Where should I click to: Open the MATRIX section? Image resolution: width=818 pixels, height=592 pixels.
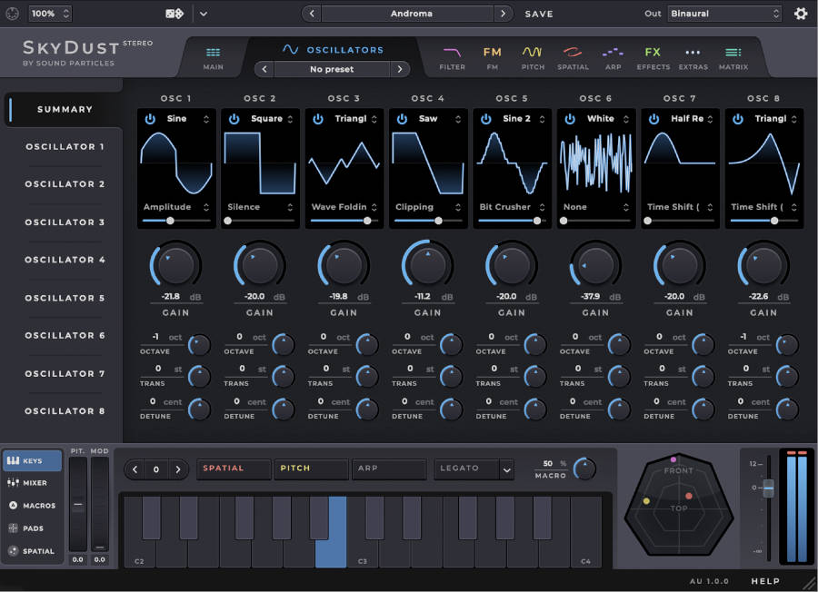point(734,55)
